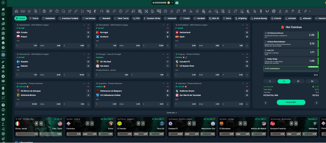
Task: Select checkered flag racing icon
Action: (184, 11)
